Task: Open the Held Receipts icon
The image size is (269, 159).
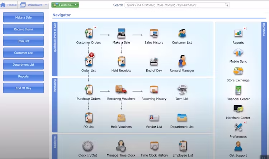Action: (x=121, y=61)
